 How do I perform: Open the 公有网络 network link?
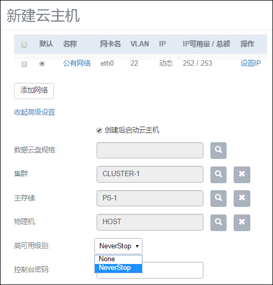pos(77,63)
